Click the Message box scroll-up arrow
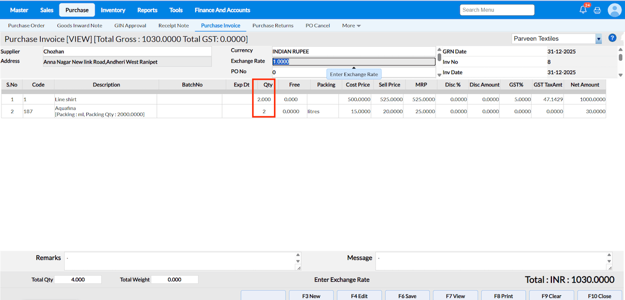The image size is (625, 300). tap(609, 256)
